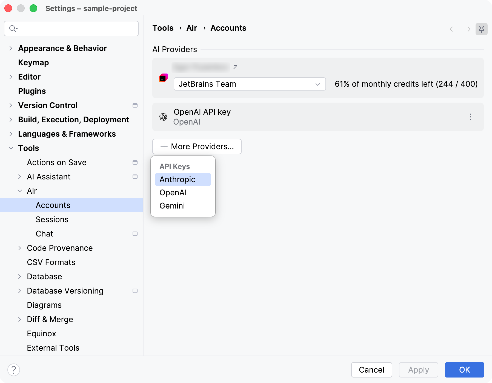
Task: Click the AI Providers section heading
Action: click(175, 49)
